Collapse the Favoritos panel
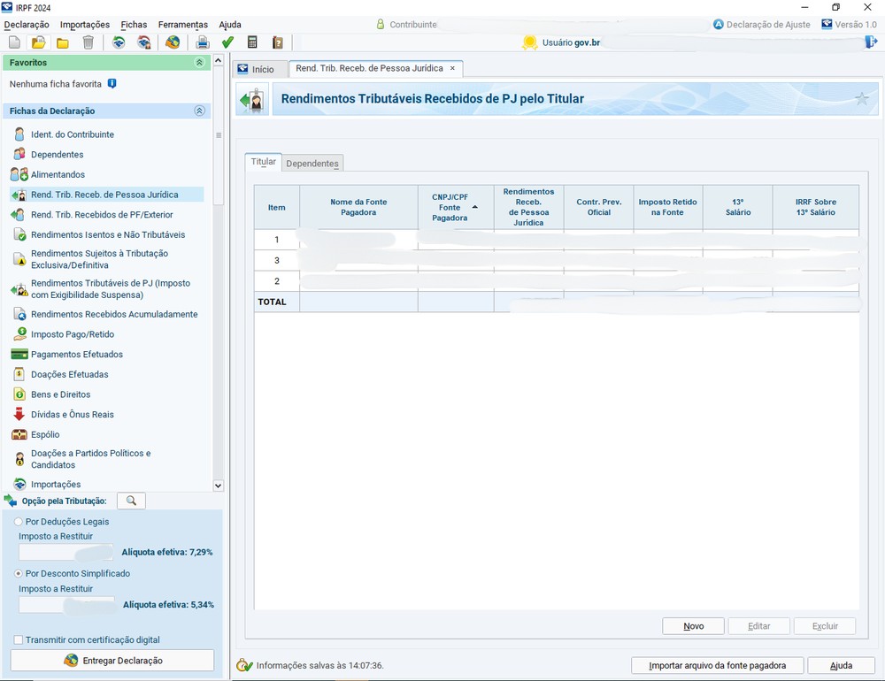The width and height of the screenshot is (885, 681). point(199,63)
